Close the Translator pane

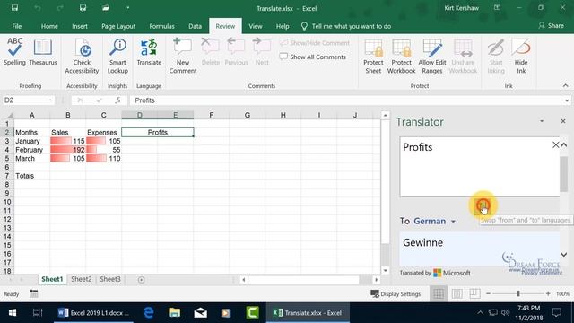tap(563, 121)
